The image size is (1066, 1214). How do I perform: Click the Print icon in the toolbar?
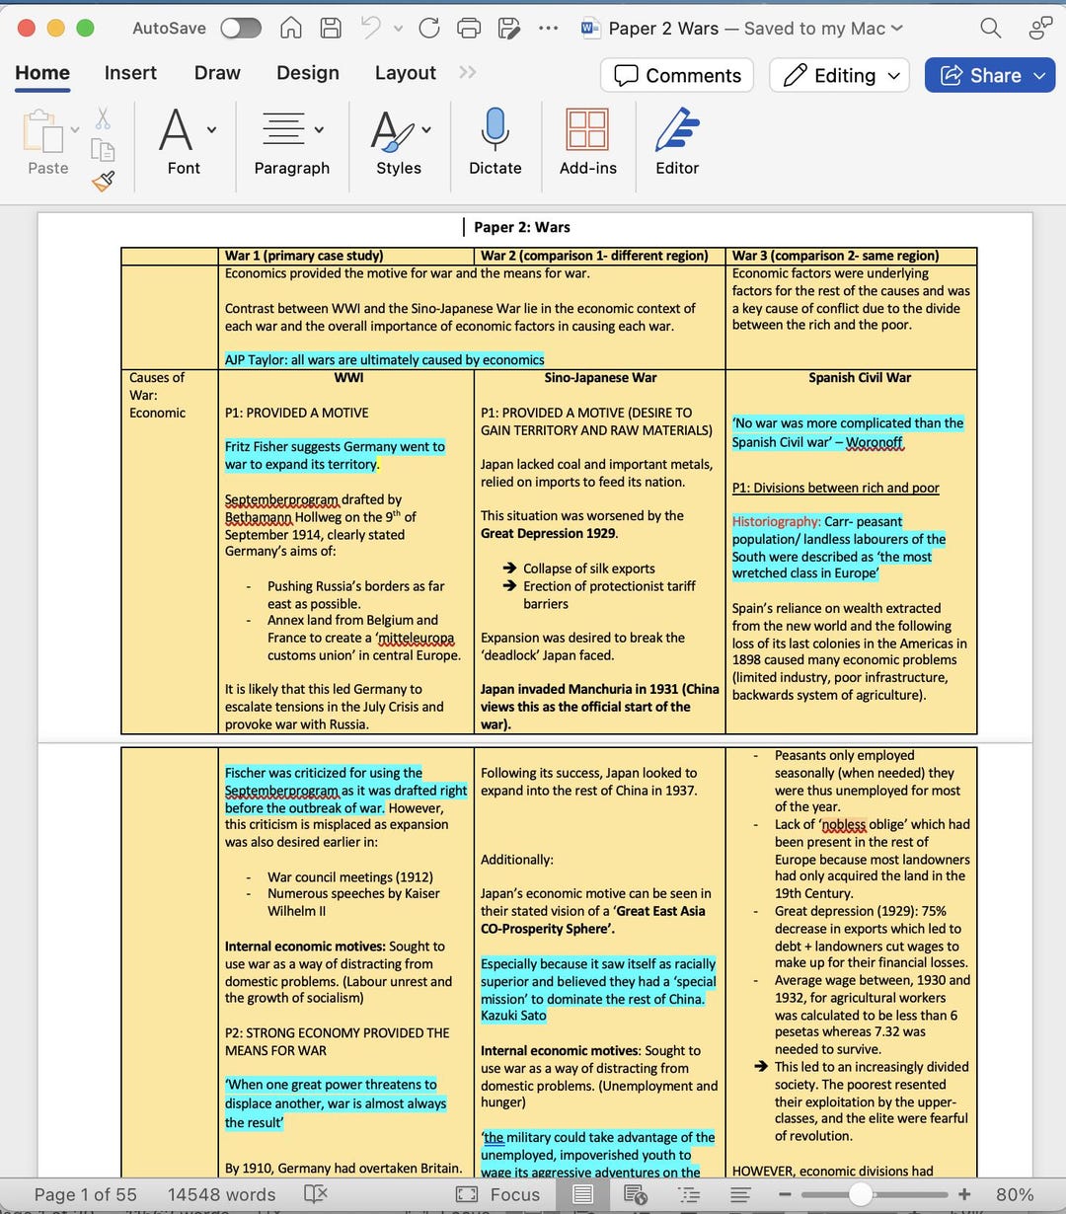468,29
